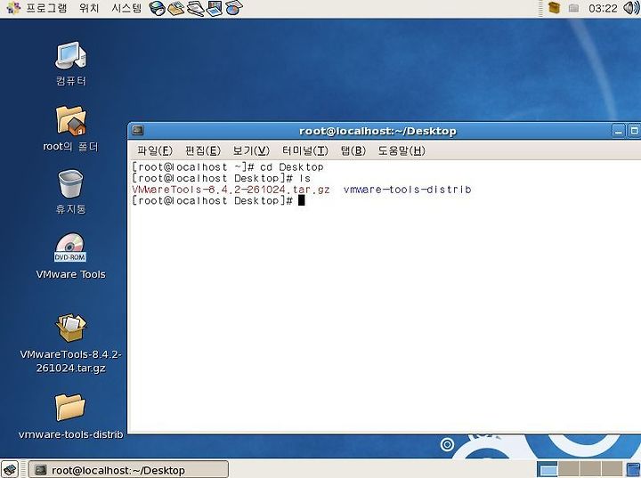Maximize the terminal window
The height and width of the screenshot is (478, 641).
634,131
